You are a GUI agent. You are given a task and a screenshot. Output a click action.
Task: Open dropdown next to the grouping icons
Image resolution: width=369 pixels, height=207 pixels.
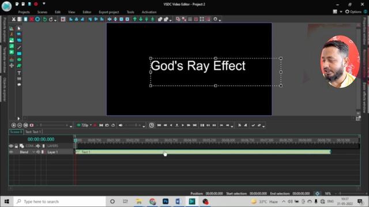[x=171, y=21]
